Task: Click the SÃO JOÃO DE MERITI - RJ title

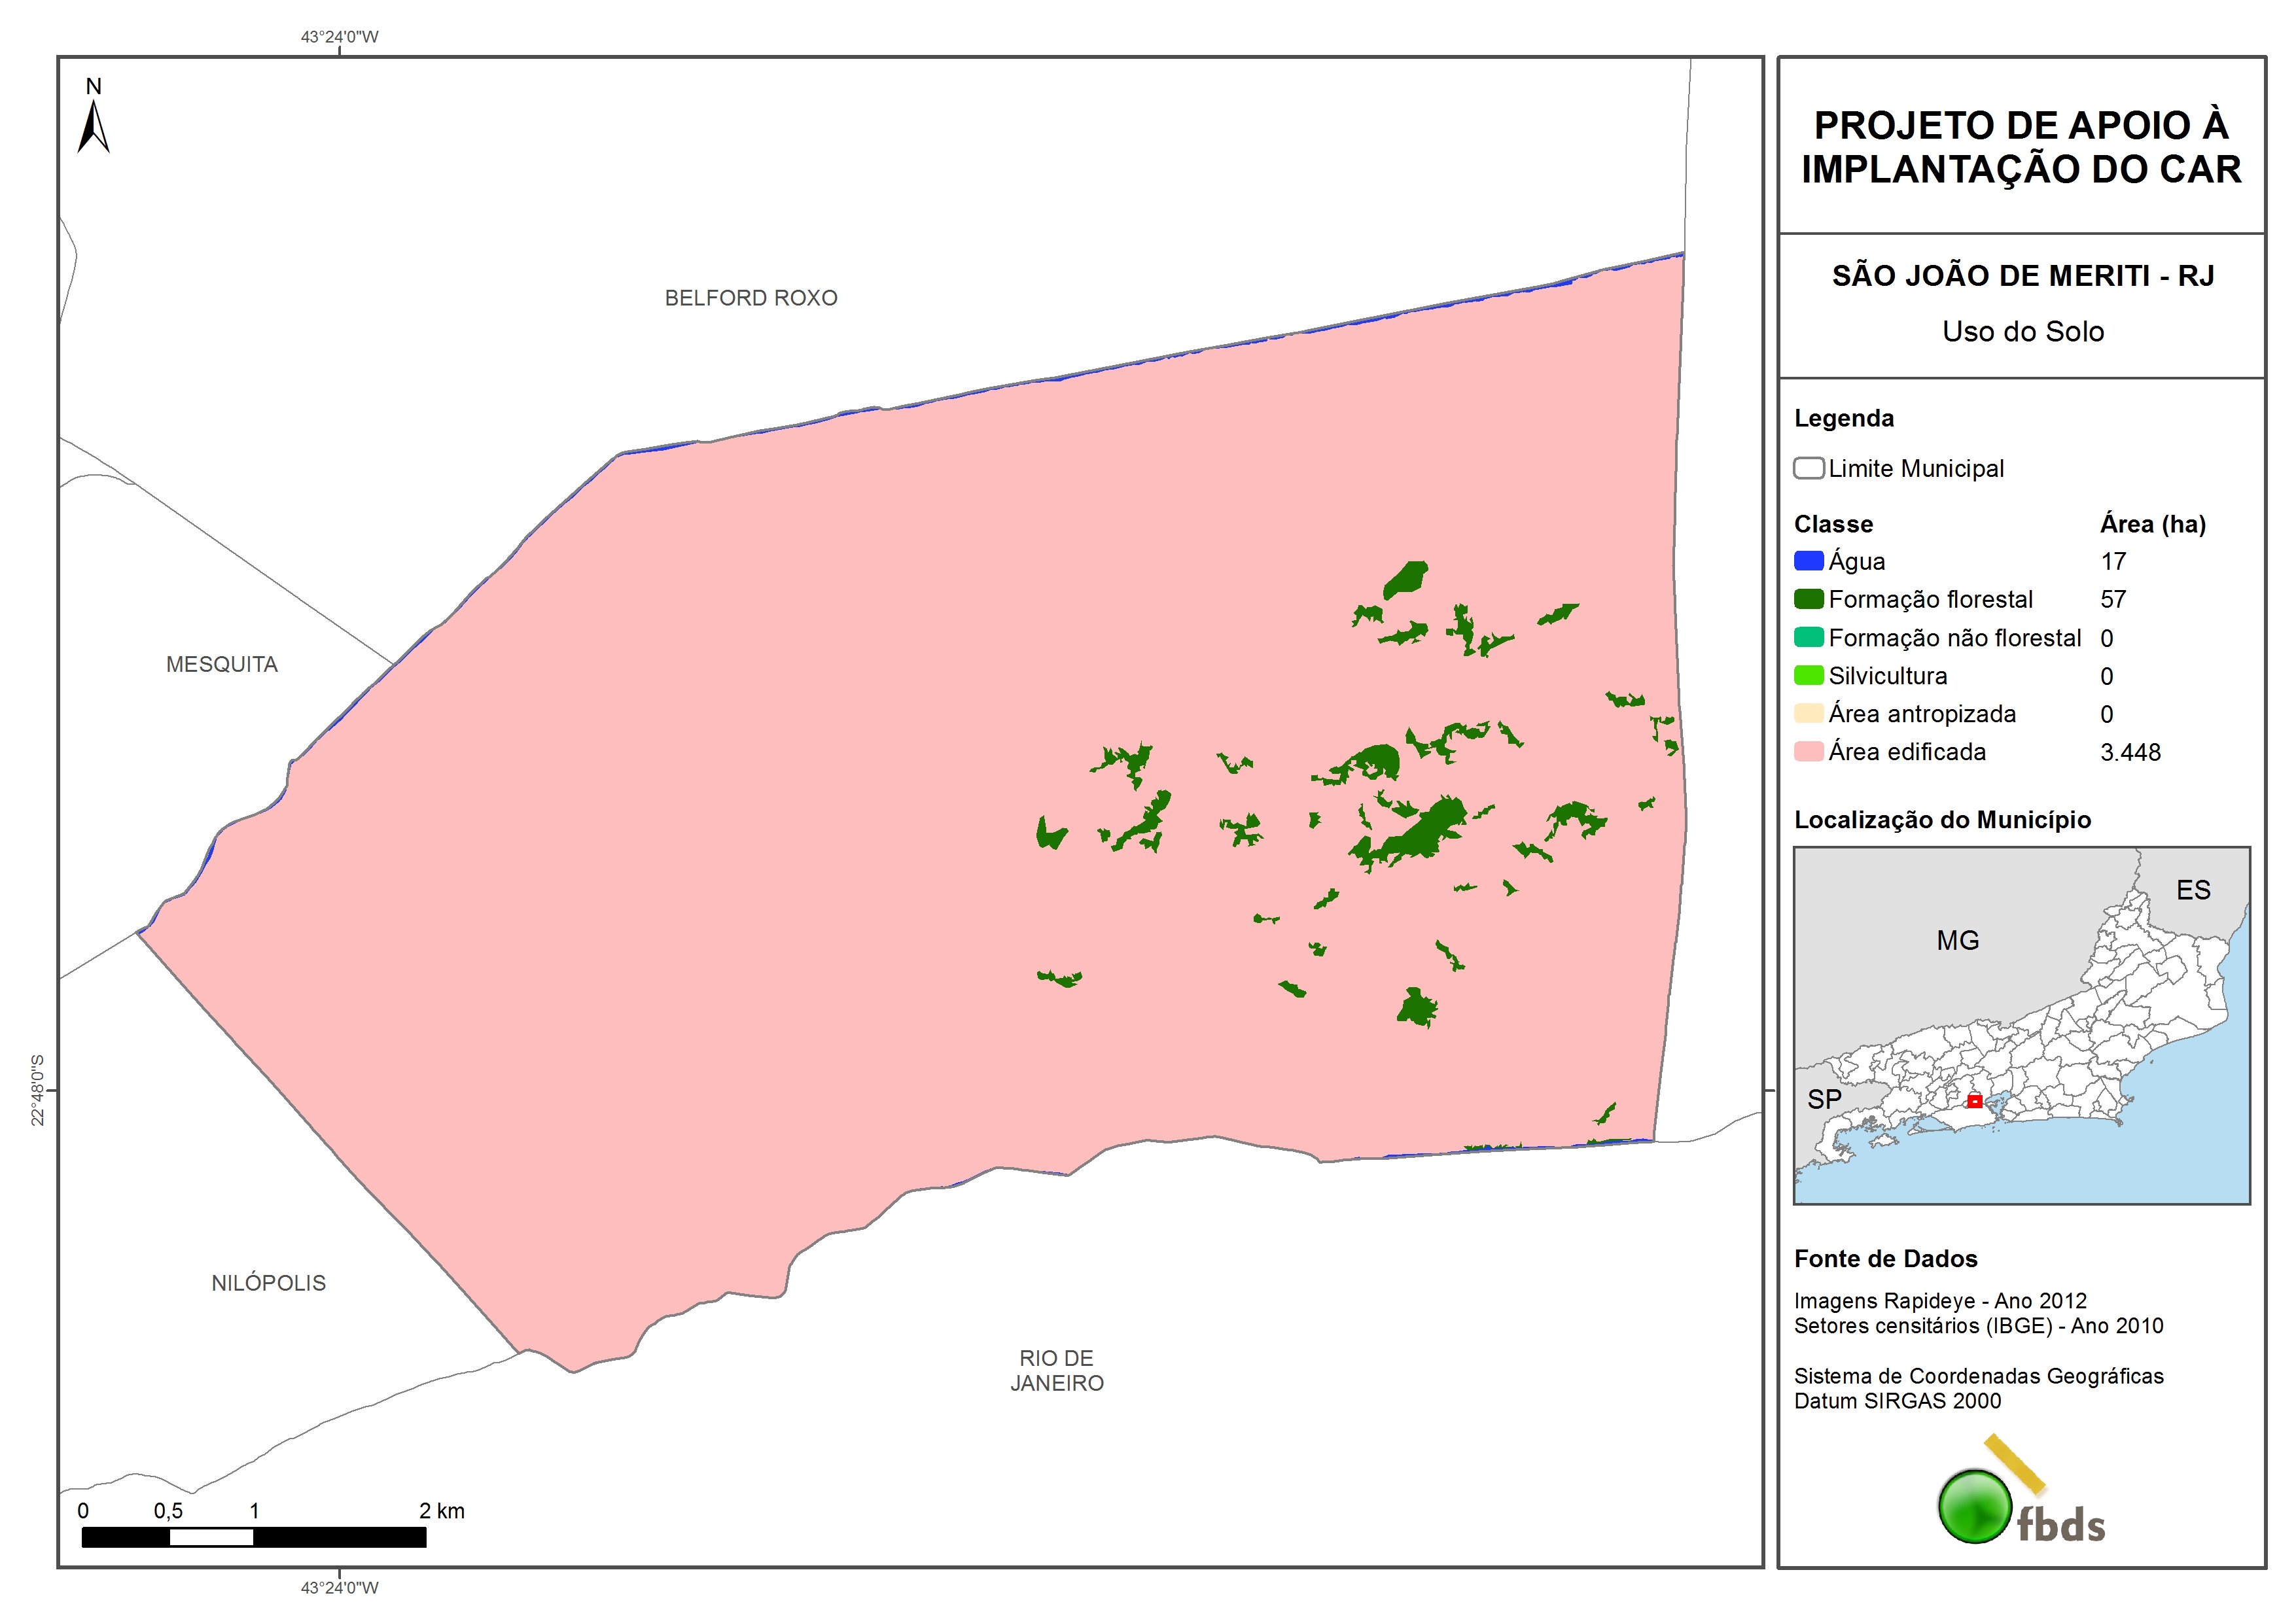Action: pos(2022,276)
